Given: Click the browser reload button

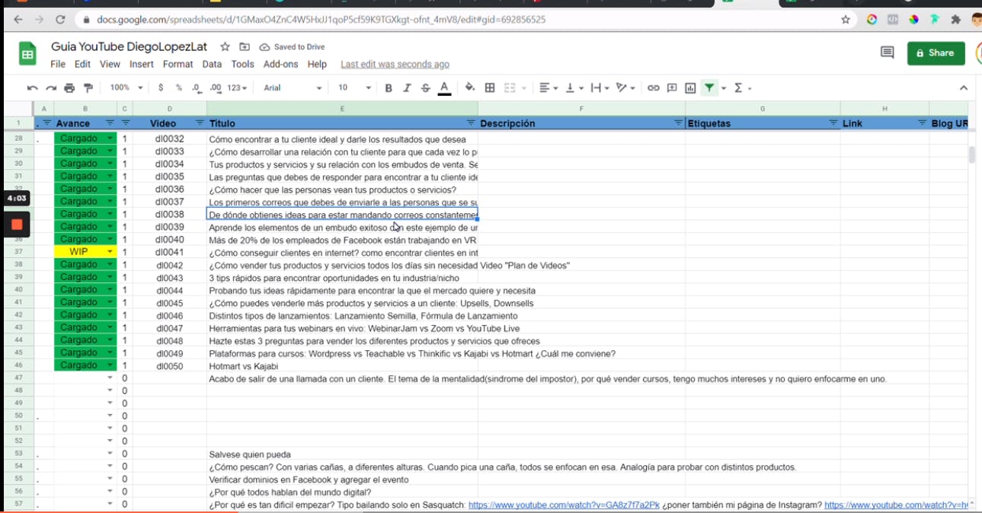Looking at the screenshot, I should (x=61, y=20).
